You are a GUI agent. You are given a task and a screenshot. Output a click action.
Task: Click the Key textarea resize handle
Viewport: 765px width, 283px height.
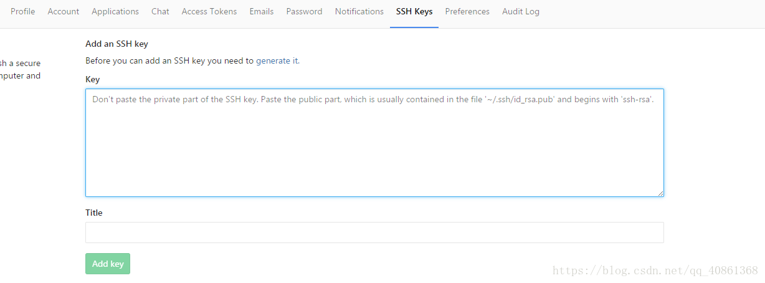[660, 193]
